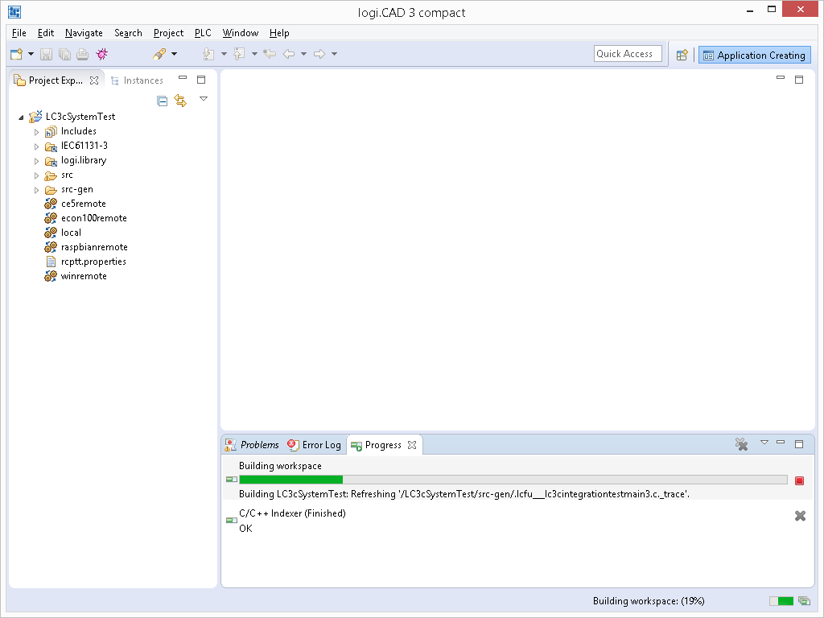
Task: Expand the logi.library folder
Action: (36, 161)
